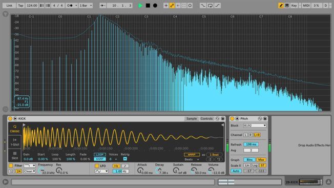Screen dimensions: 334x188
Task: Click the Key map mode button
Action: pos(294,6)
